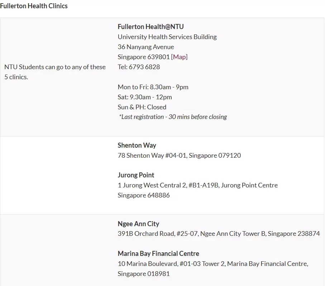
Task: Click the Fullerton Health Clinics heading
Action: (x=34, y=6)
